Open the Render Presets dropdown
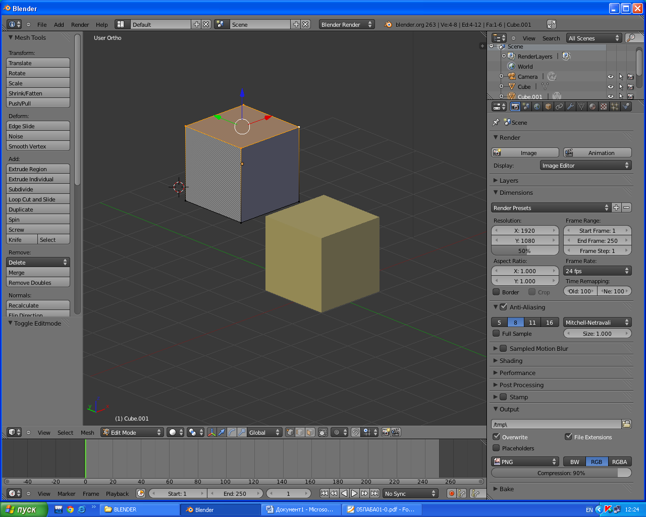Image resolution: width=646 pixels, height=517 pixels. (551, 208)
